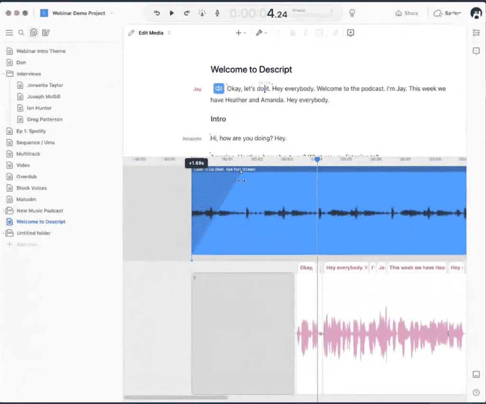Click the Share button
This screenshot has height=404, width=486.
click(x=407, y=13)
